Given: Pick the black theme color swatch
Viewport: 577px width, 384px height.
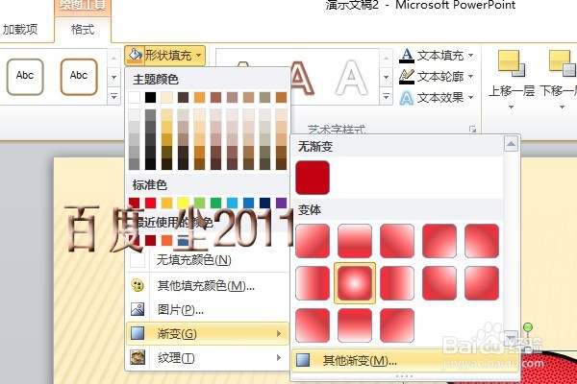Looking at the screenshot, I should tap(151, 97).
